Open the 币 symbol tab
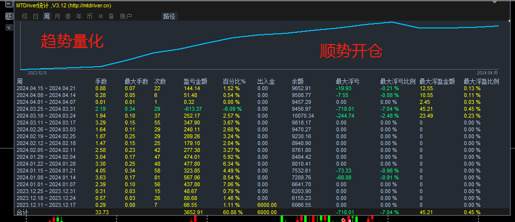The image size is (515, 222). tap(89, 16)
